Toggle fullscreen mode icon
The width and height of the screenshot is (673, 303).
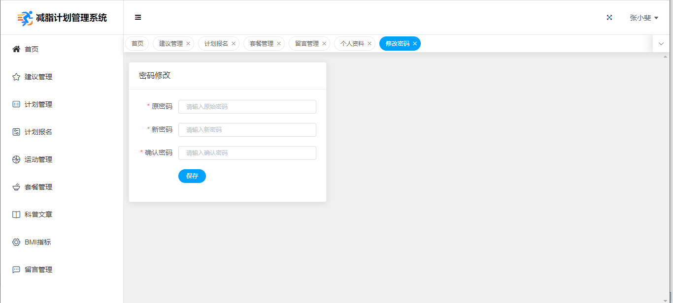(609, 18)
